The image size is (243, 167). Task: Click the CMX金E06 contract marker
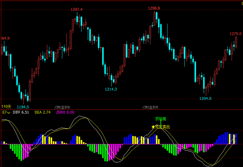(63, 107)
